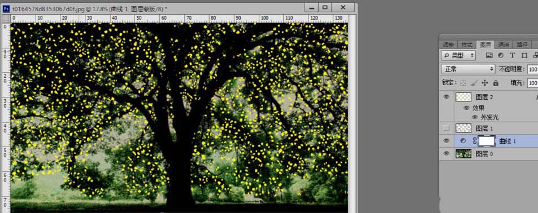Viewport: 538px width, 213px height.
Task: Open the 正常 blend mode dropdown
Action: point(468,69)
